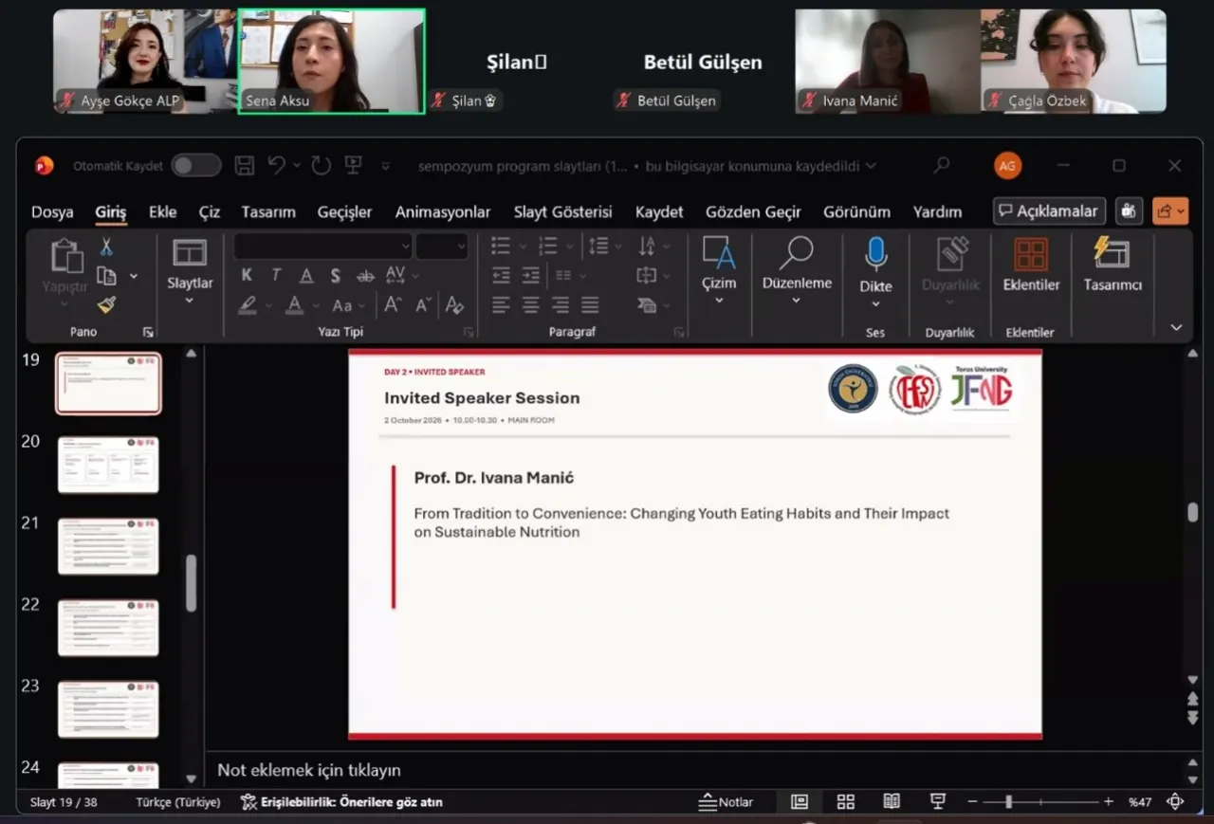Toggle the Notlar notes pane
Viewport: 1214px width, 824px height.
[x=726, y=802]
